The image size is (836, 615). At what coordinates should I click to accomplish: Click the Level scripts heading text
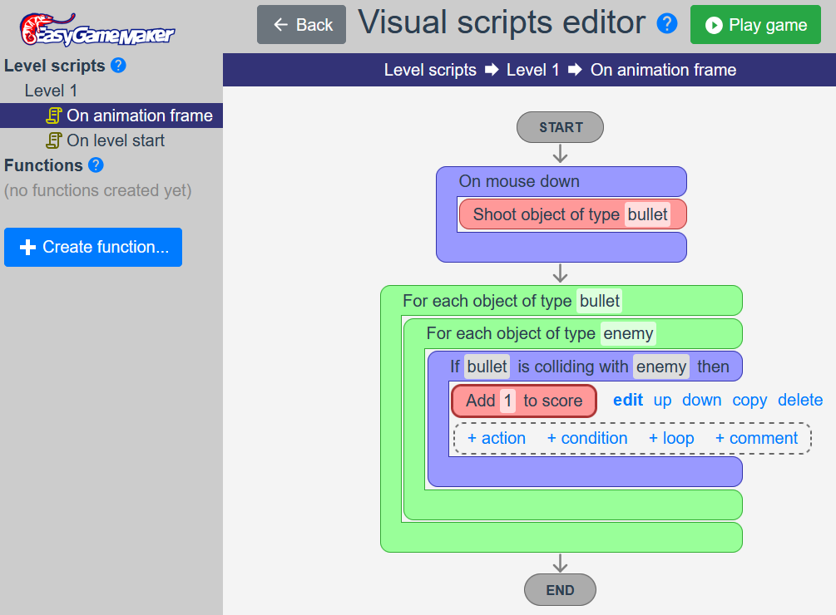click(x=54, y=66)
